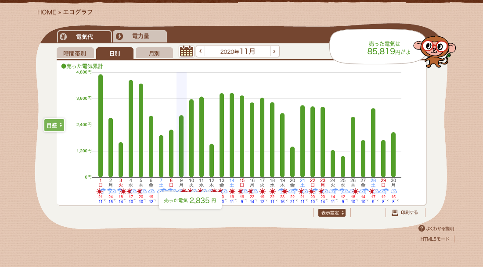483x267 pixels.
Task: Open the 目盛 scale dropdown
Action: coord(54,125)
